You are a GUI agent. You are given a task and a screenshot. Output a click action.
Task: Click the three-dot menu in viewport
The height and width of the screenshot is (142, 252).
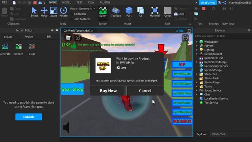pyautogui.click(x=185, y=38)
